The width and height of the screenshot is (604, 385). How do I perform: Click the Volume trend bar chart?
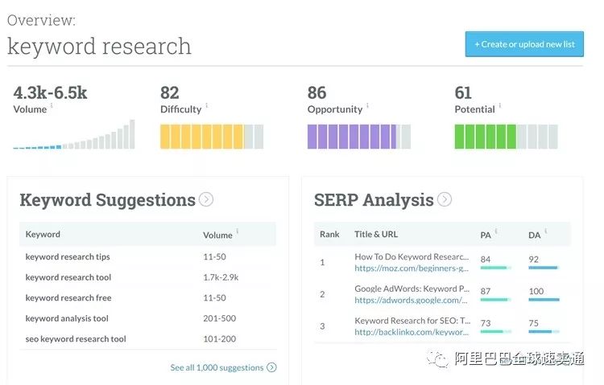(74, 137)
